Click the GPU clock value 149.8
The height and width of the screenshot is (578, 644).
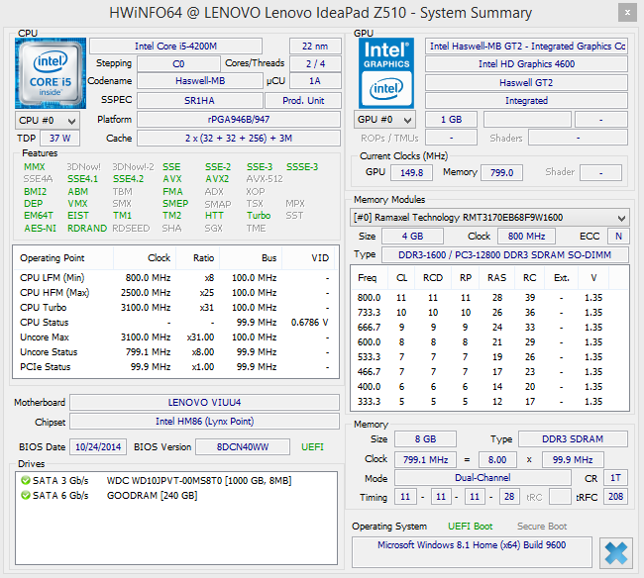pyautogui.click(x=411, y=172)
